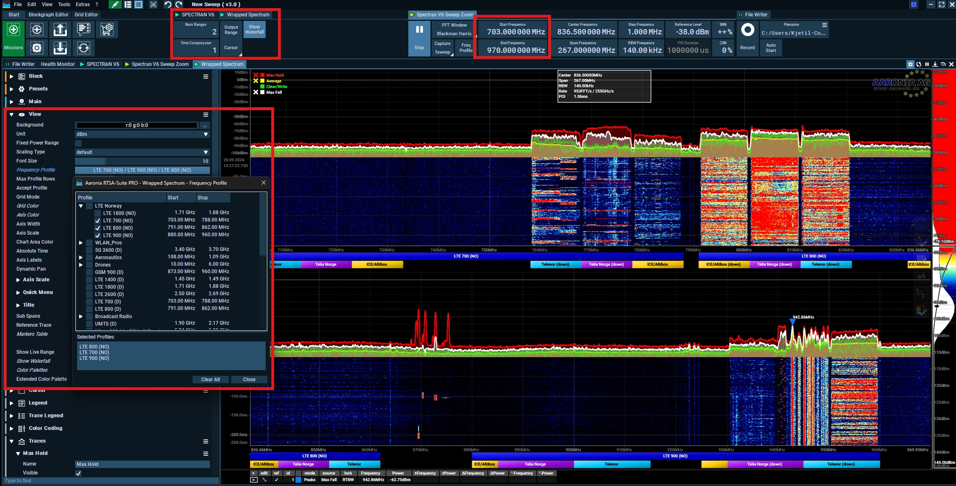Toggle the Fixed Power Range checkbox
The width and height of the screenshot is (956, 486).
click(78, 143)
